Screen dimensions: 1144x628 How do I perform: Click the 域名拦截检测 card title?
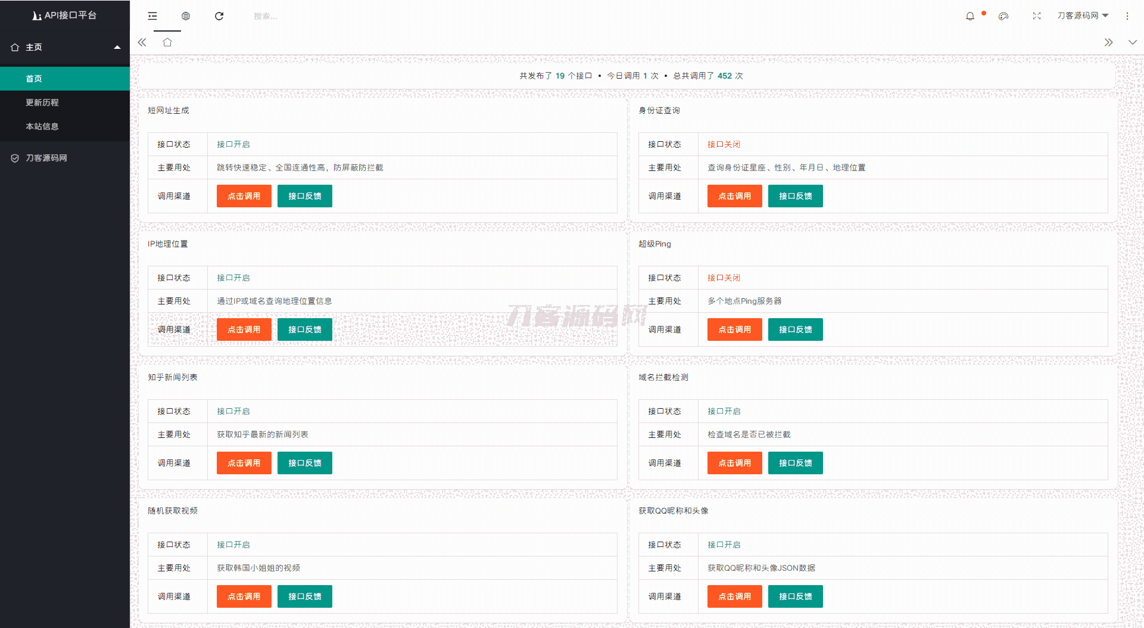pyautogui.click(x=663, y=377)
